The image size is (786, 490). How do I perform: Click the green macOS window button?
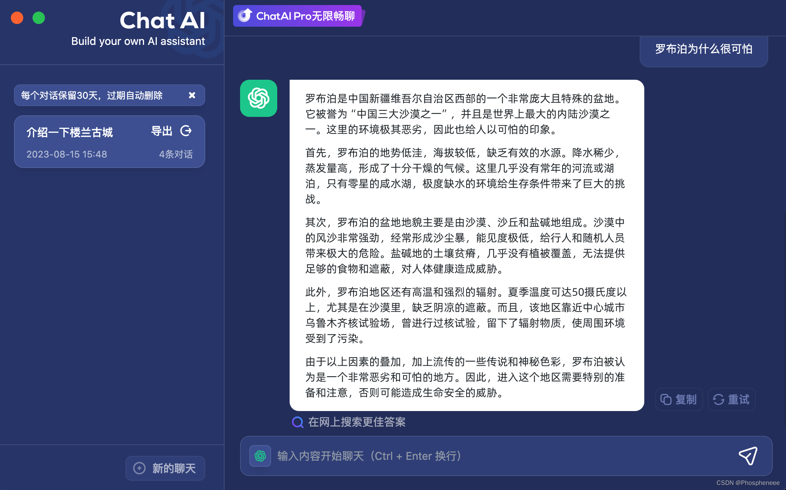pos(39,18)
